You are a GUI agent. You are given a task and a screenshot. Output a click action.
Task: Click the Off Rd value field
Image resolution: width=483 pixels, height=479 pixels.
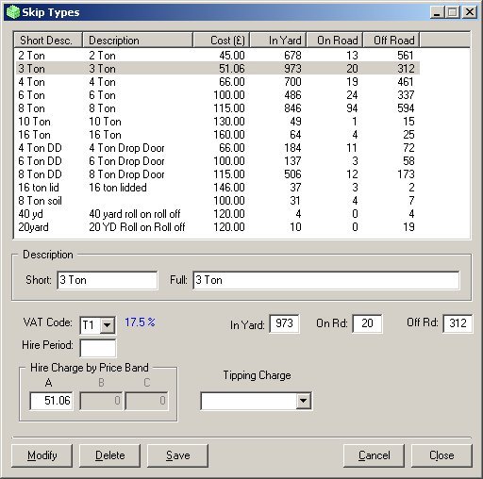point(458,323)
